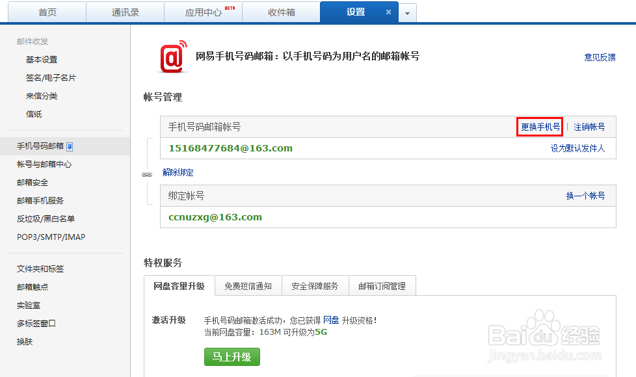Open the tab list dropdown arrow
636x377 pixels.
click(x=407, y=14)
